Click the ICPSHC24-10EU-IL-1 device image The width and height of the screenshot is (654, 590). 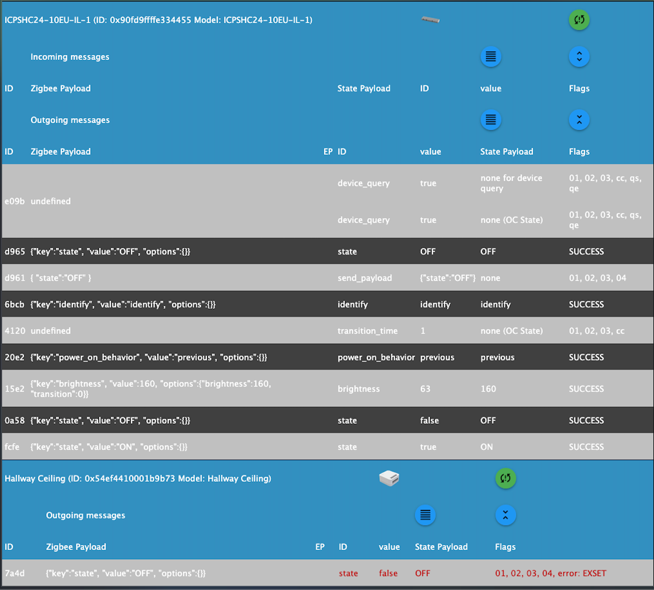tap(431, 20)
